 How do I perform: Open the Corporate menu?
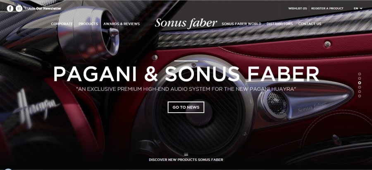click(x=62, y=24)
